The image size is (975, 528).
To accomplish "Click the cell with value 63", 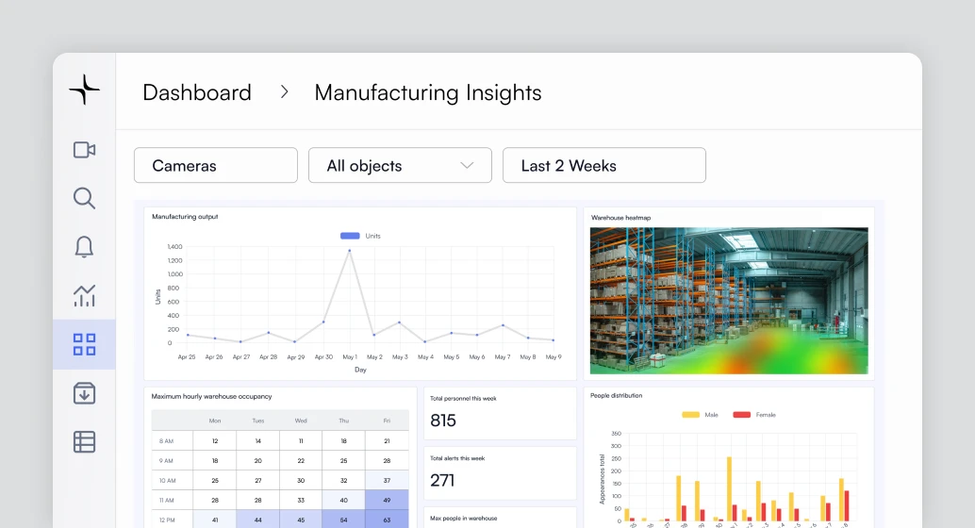I will coord(387,520).
